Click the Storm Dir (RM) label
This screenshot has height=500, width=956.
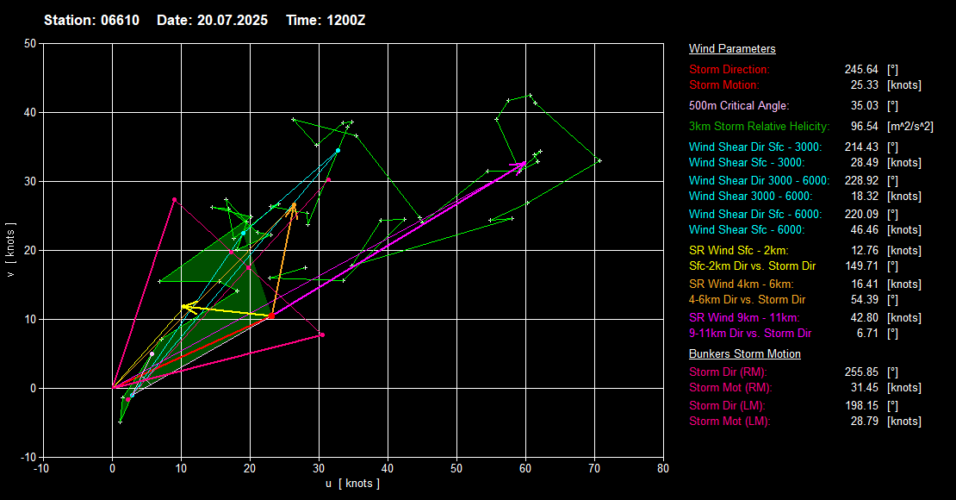[x=729, y=372]
